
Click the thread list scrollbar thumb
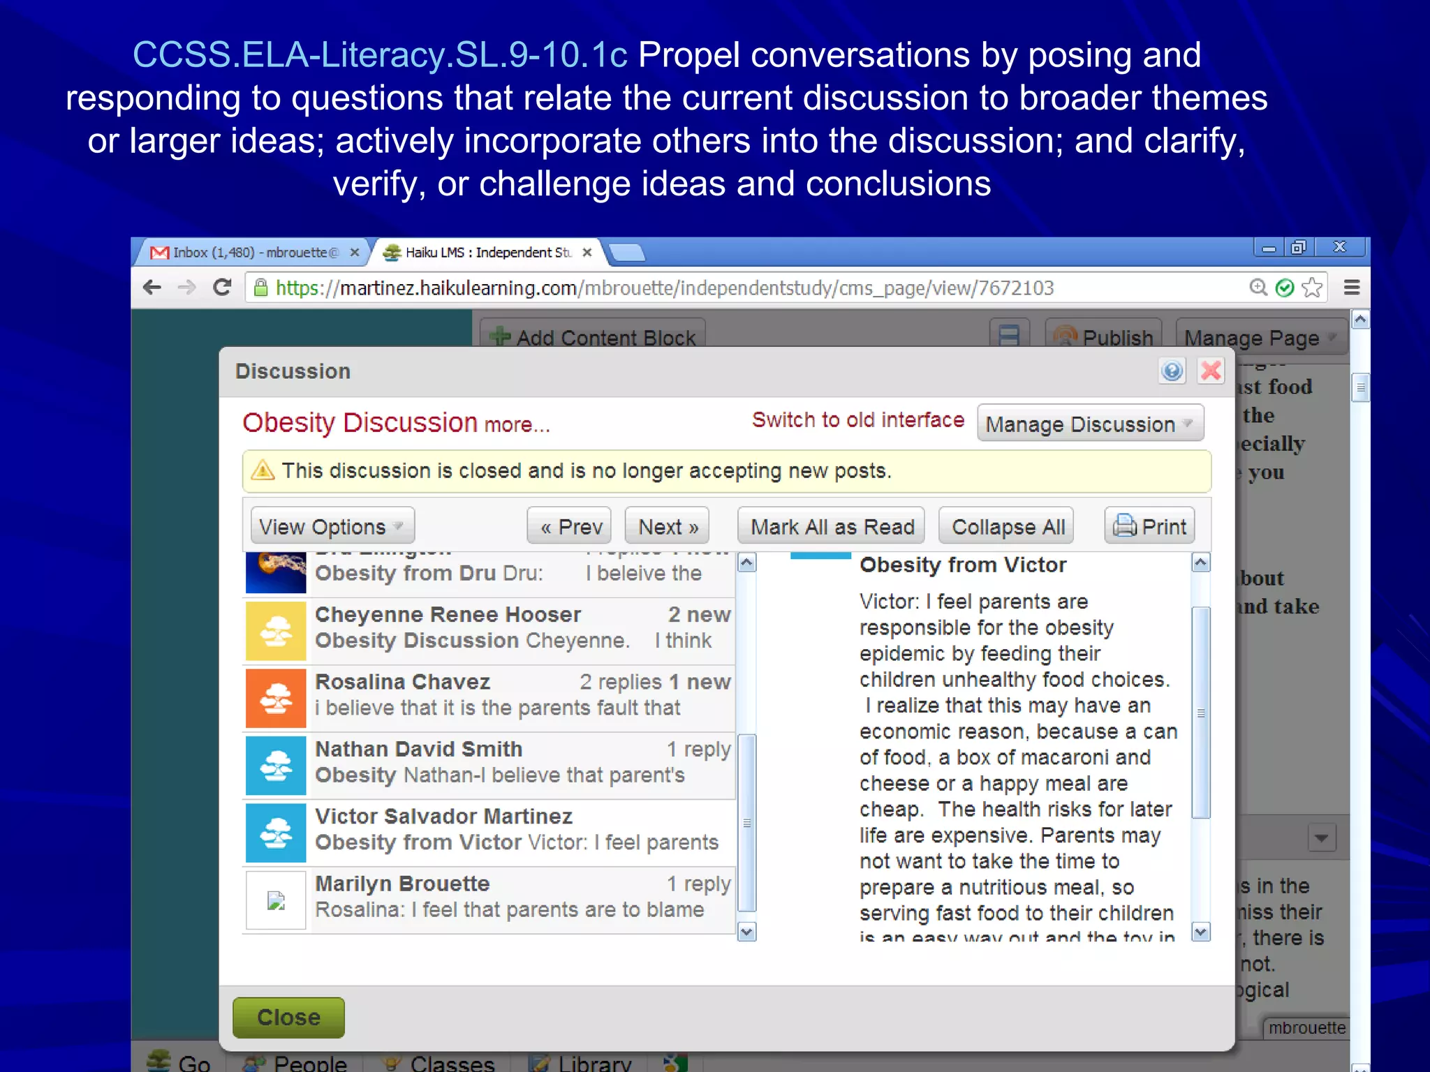[746, 822]
